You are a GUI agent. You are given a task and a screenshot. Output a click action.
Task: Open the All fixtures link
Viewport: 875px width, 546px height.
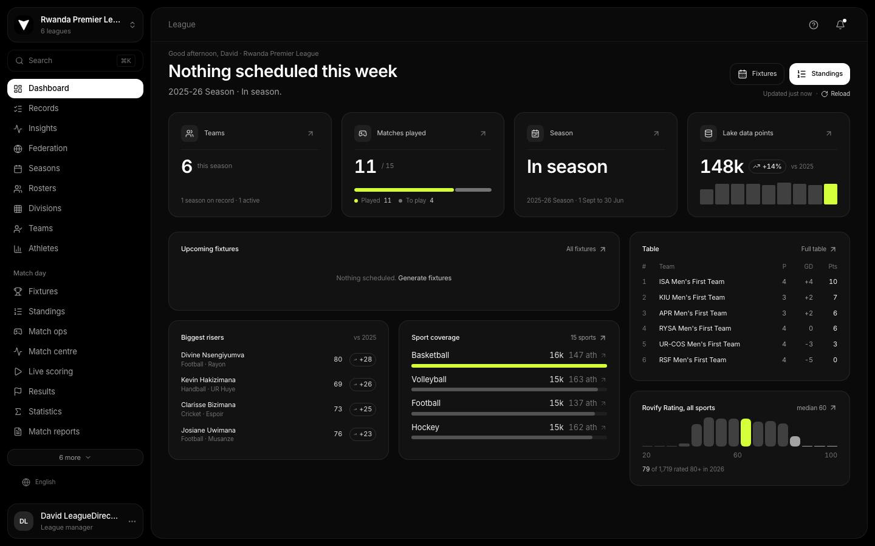pyautogui.click(x=586, y=249)
